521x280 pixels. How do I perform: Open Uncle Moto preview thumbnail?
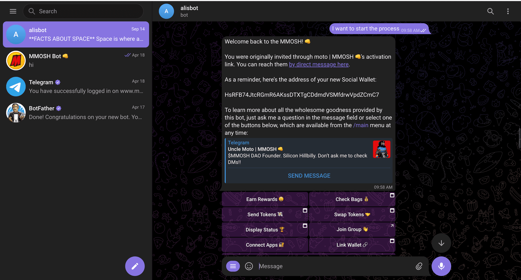pyautogui.click(x=382, y=149)
